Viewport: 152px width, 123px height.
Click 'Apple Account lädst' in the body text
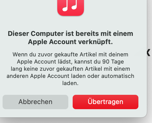point(45,62)
